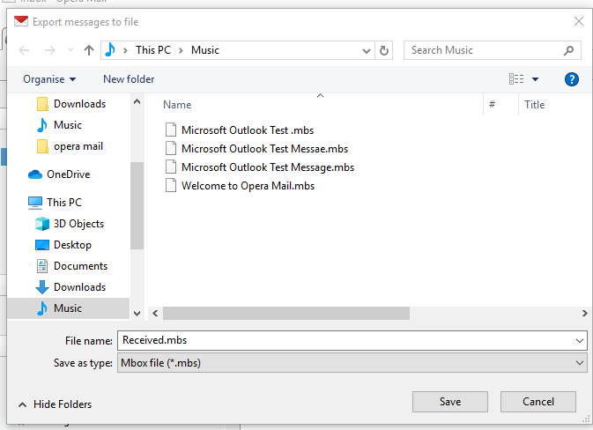This screenshot has width=593, height=430.
Task: Collapse with Hide Folders
Action: coord(56,404)
